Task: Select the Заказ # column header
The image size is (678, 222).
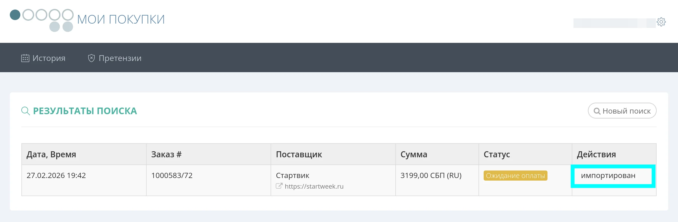Action: pos(167,154)
